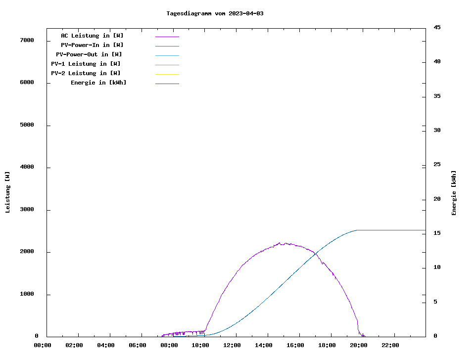Click the yellow PV-2 Leistung legend line
Image resolution: width=475 pixels, height=356 pixels.
pyautogui.click(x=167, y=74)
